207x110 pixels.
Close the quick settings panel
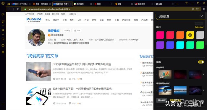[202, 16]
